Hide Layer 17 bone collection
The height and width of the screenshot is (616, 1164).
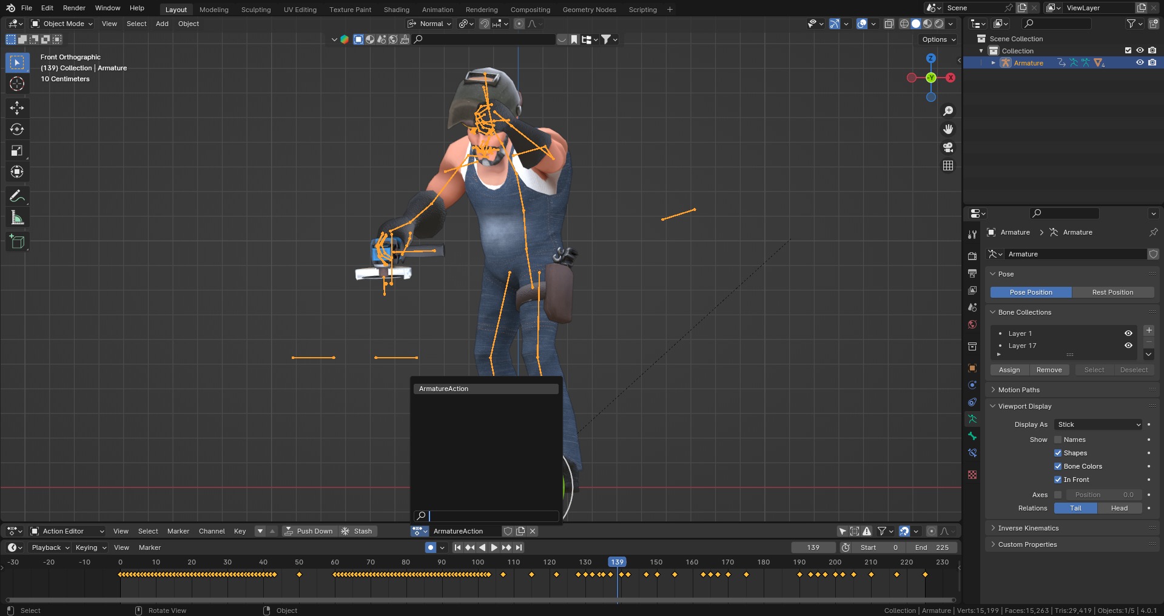1128,346
